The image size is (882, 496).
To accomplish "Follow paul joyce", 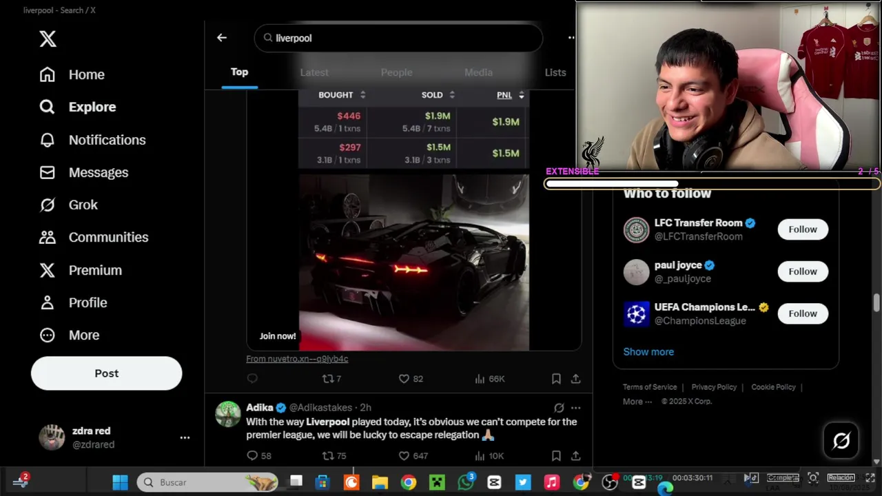I will 803,271.
